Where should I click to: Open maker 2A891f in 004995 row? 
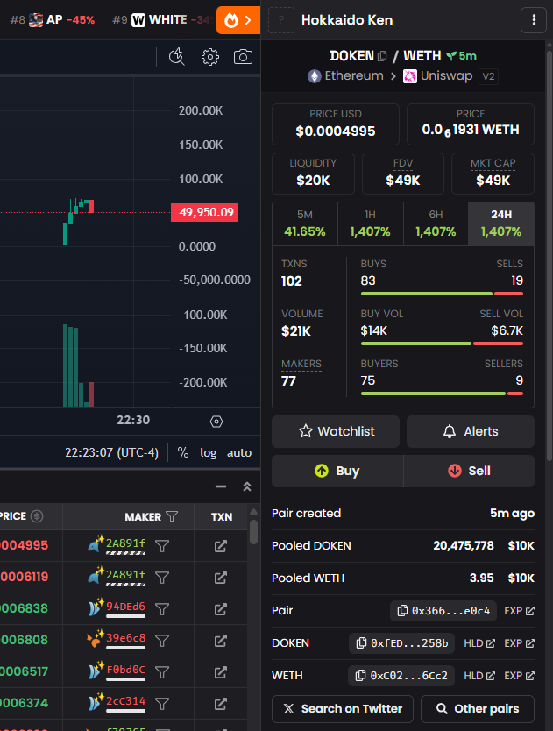click(125, 543)
